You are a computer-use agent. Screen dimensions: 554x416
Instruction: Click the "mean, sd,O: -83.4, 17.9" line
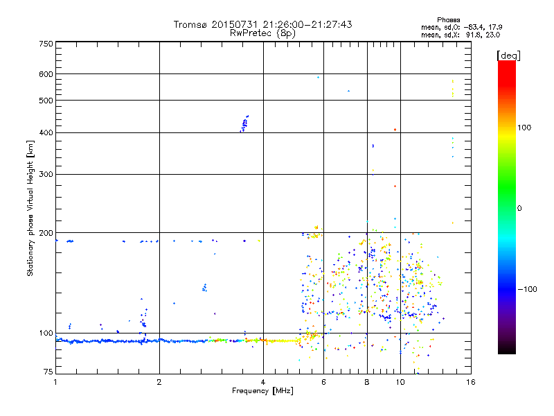[x=461, y=28]
